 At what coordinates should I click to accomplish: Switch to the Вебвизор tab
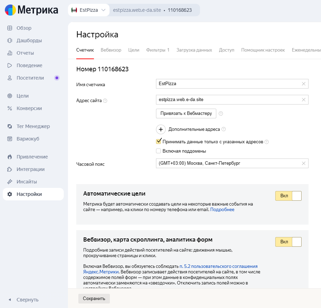(x=111, y=50)
